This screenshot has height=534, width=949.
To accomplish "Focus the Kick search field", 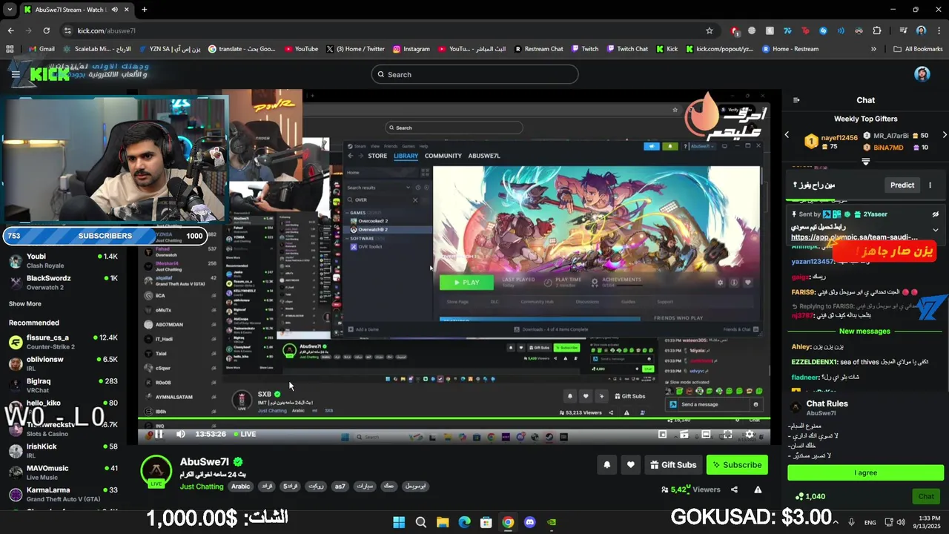I will click(x=474, y=74).
